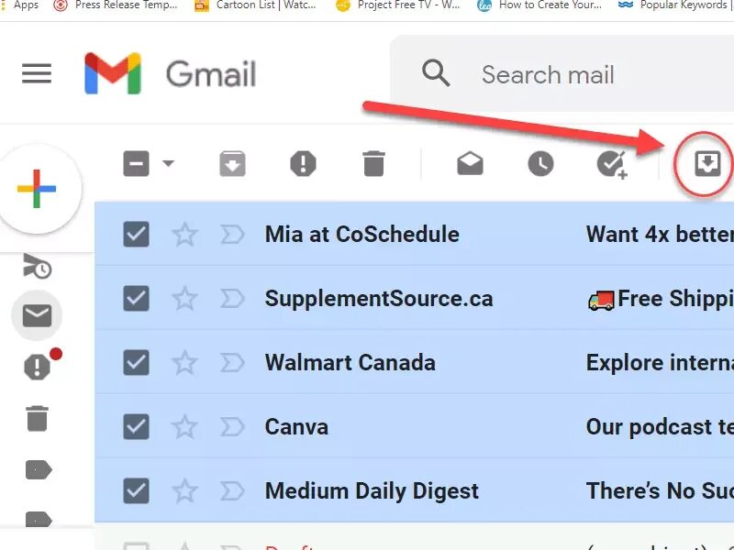Expand the select-all dropdown arrow
The width and height of the screenshot is (734, 550).
pyautogui.click(x=169, y=163)
